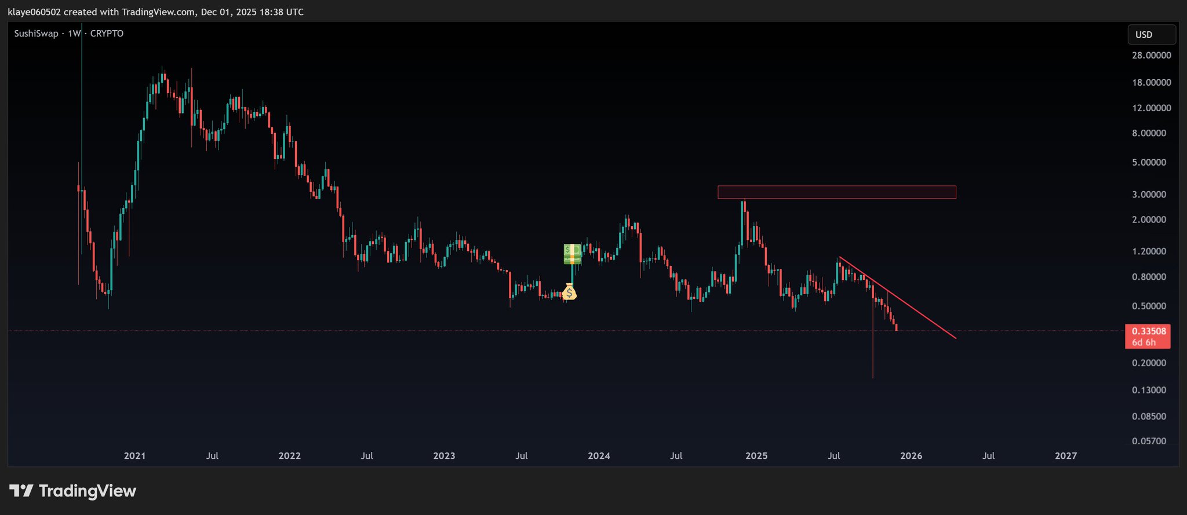Image resolution: width=1187 pixels, height=515 pixels.
Task: Select the SushiSwap symbol name in the legend
Action: click(x=36, y=34)
